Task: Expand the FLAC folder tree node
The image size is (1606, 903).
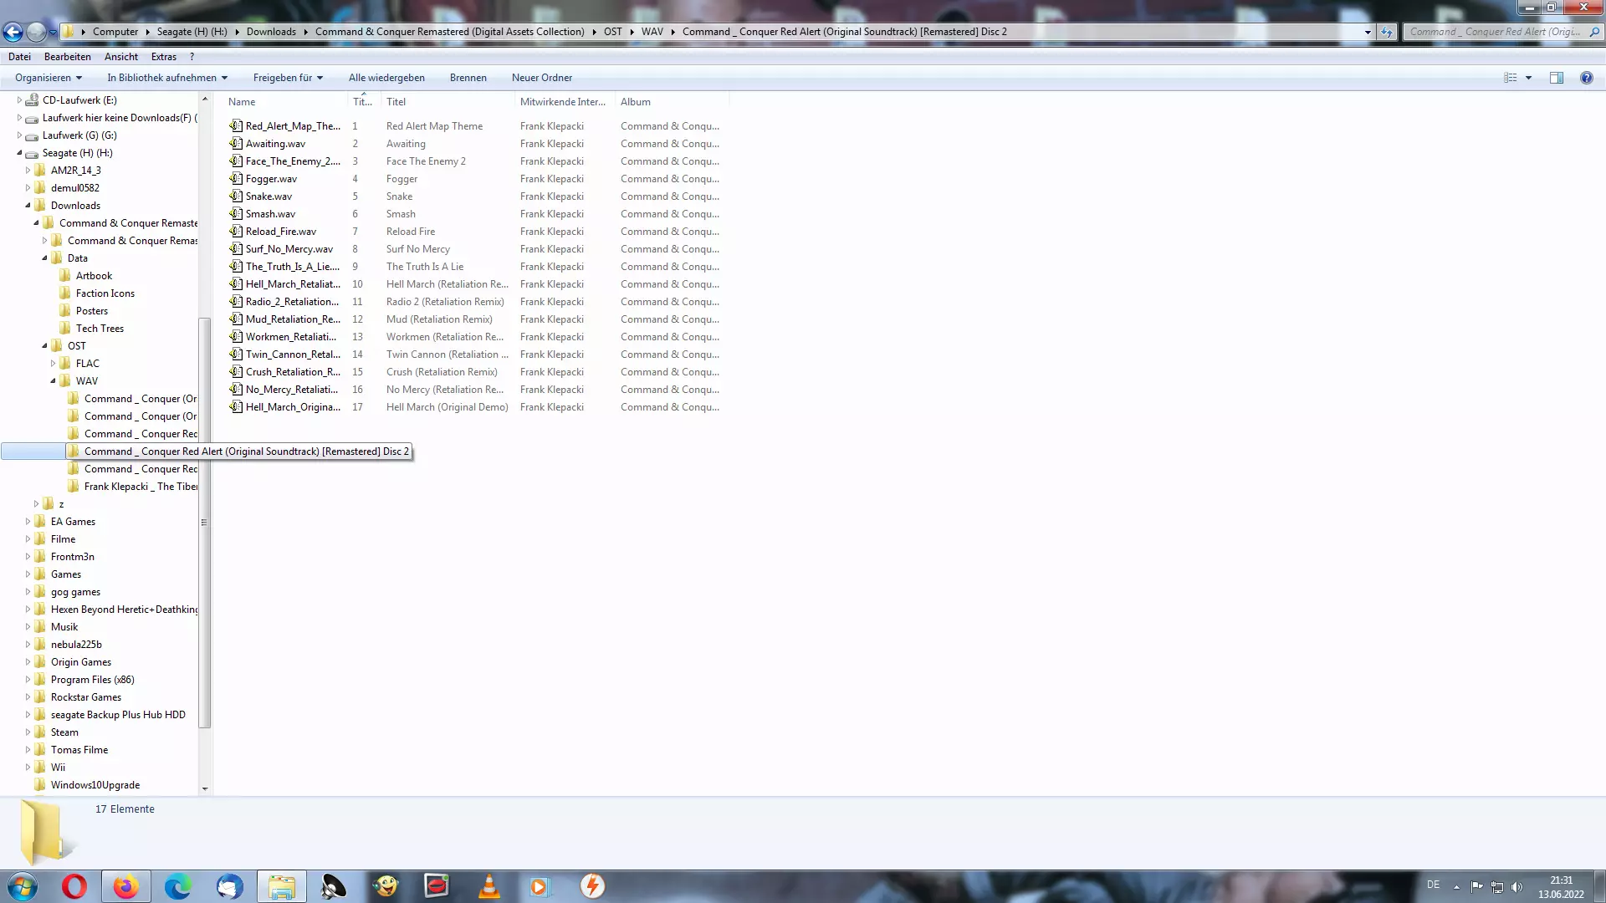Action: point(53,364)
